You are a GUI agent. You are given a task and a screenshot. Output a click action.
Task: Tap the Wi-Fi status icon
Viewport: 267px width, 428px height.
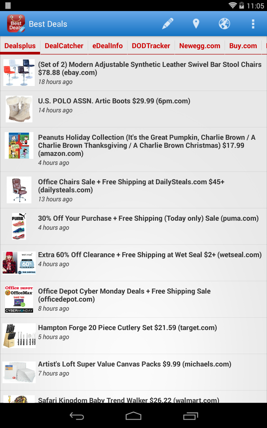(x=233, y=5)
